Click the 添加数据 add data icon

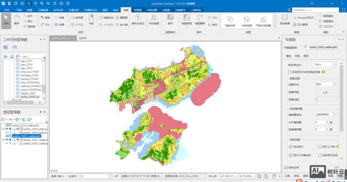[285, 19]
